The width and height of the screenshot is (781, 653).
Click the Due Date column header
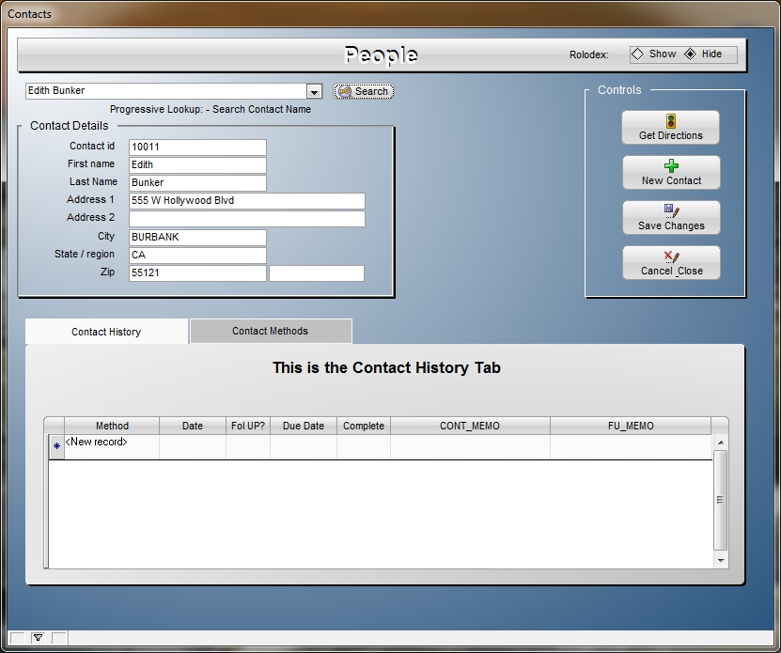pyautogui.click(x=303, y=426)
